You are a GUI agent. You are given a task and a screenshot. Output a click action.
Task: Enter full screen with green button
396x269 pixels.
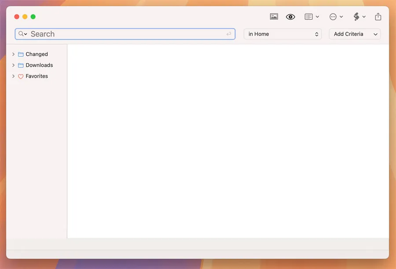pos(33,17)
